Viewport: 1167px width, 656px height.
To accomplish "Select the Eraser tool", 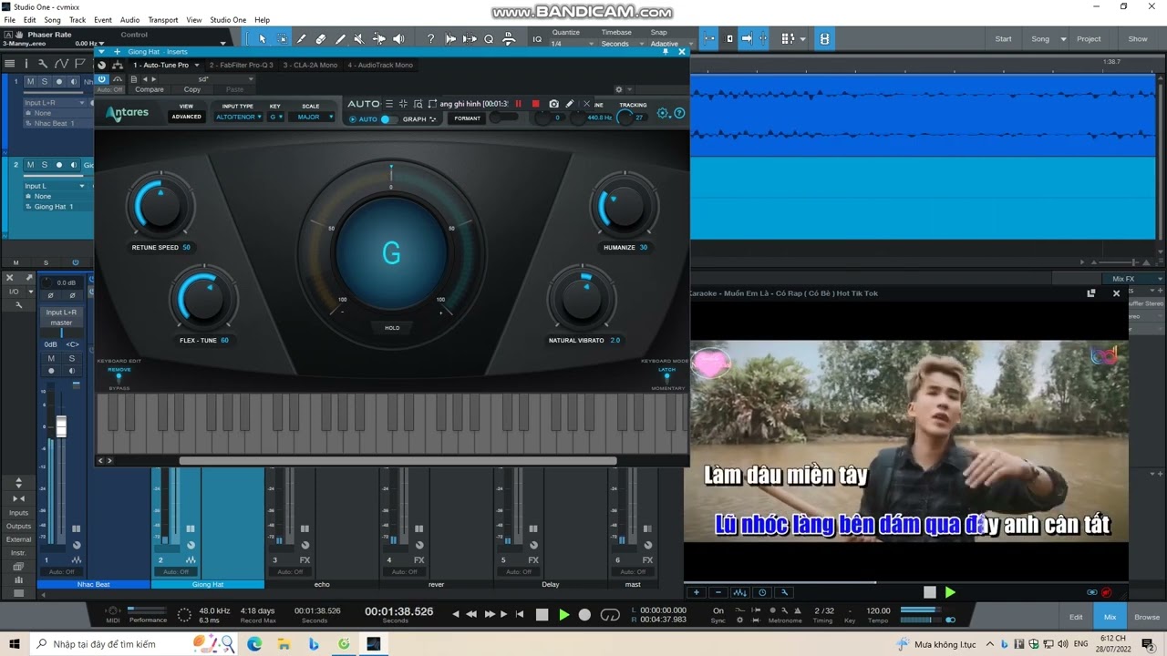I will pos(320,39).
